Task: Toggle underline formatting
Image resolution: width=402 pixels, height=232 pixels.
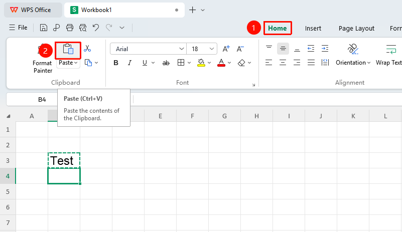Action: pos(145,63)
